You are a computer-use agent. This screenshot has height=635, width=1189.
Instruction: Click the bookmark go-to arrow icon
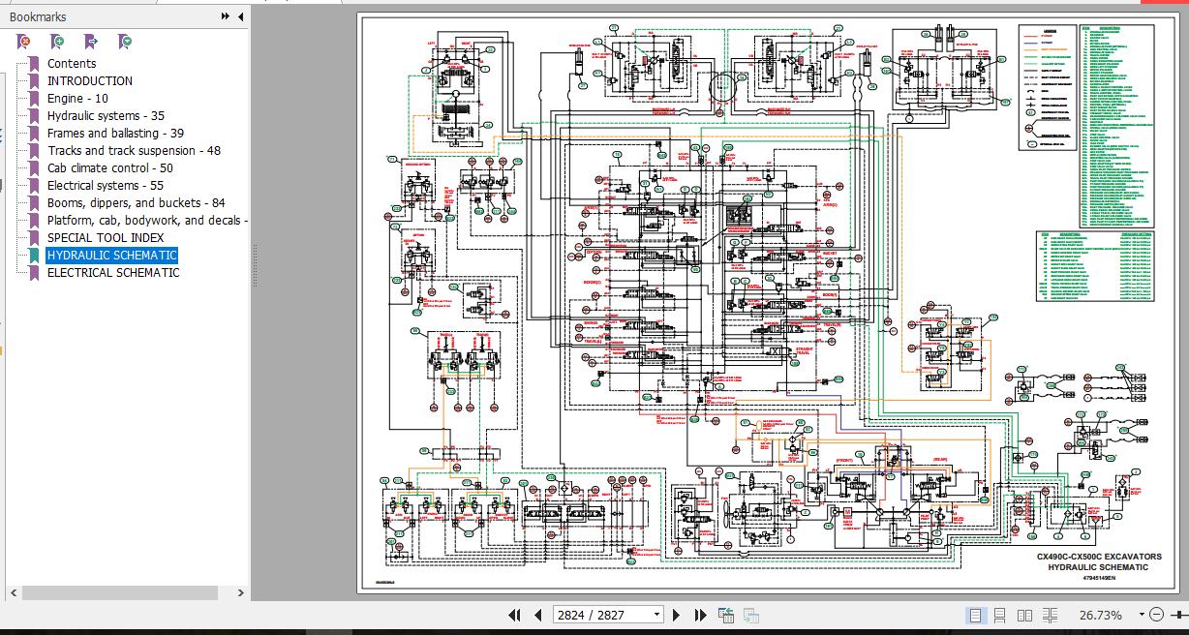91,42
